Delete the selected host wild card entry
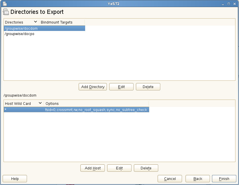 coord(146,168)
